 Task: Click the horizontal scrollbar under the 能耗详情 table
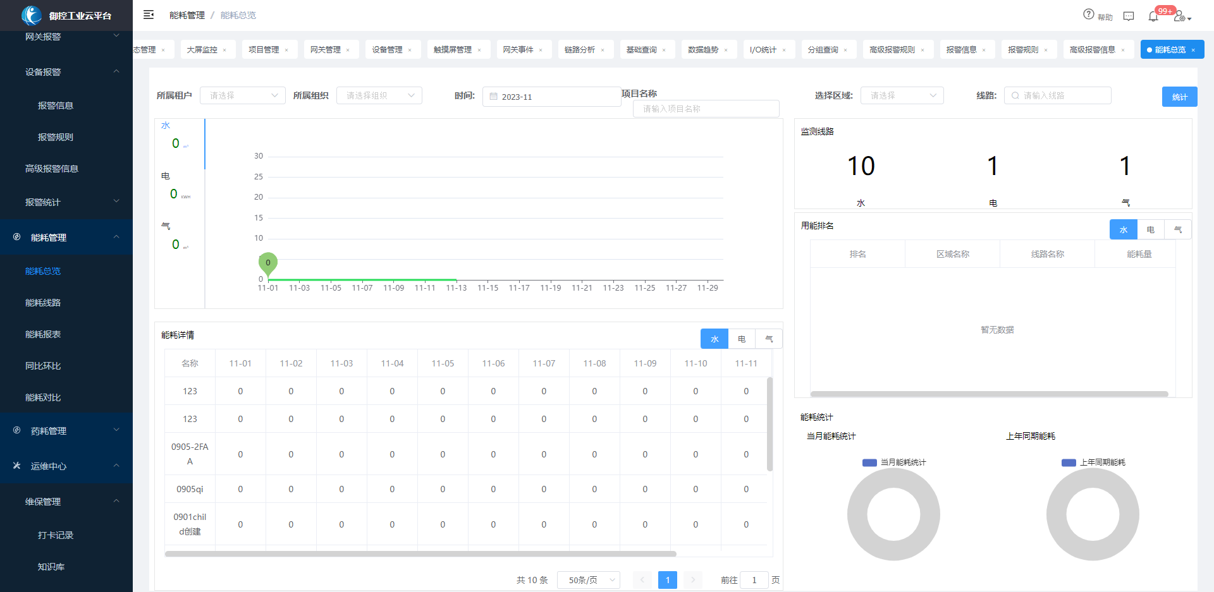[420, 554]
